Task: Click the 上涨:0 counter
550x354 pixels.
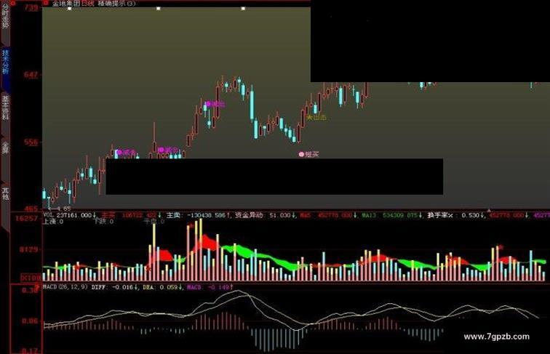Action: (x=52, y=222)
